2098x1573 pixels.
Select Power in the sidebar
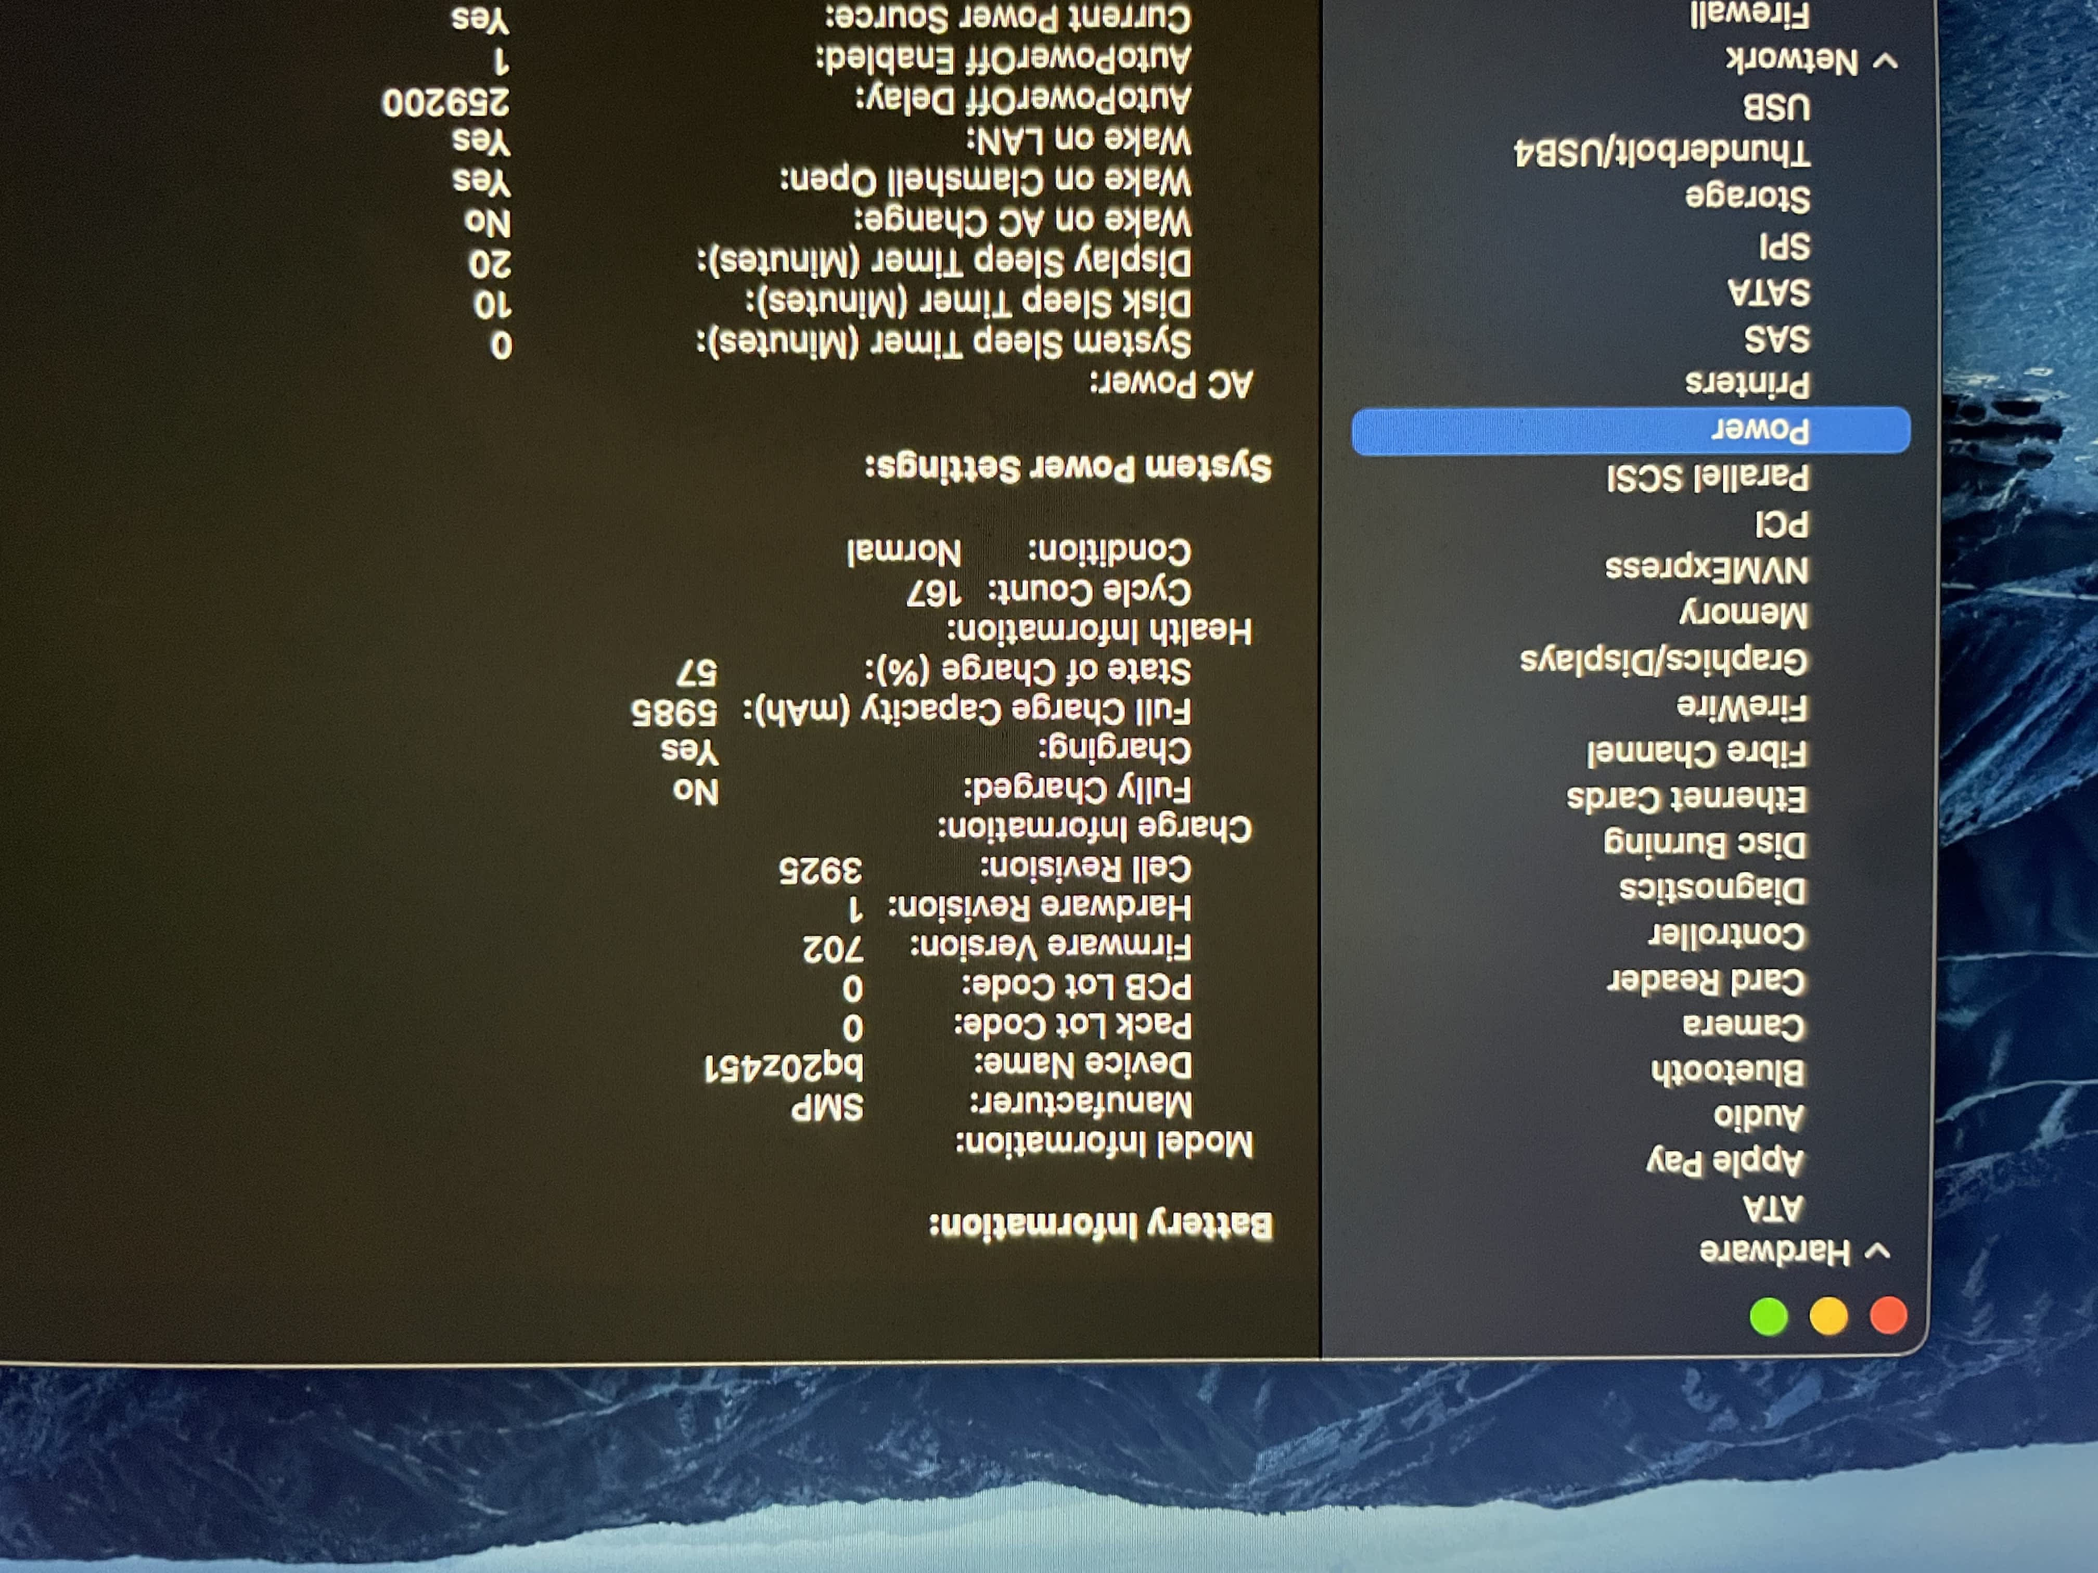coord(1760,430)
